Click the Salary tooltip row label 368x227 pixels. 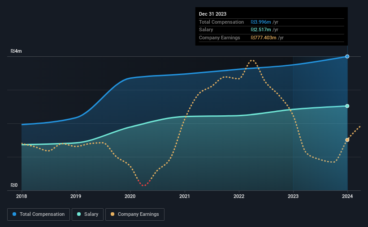tap(206, 30)
